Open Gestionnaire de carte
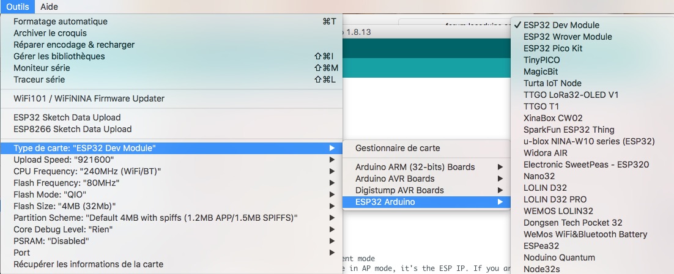 click(426, 148)
